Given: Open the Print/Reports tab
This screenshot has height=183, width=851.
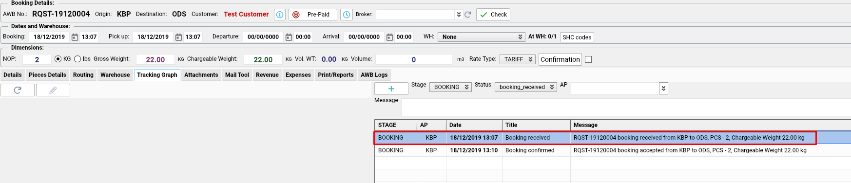Looking at the screenshot, I should point(336,75).
